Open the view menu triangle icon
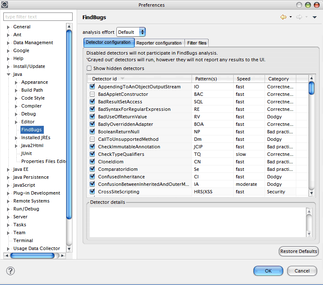Image resolution: width=323 pixels, height=285 pixels. point(314,17)
